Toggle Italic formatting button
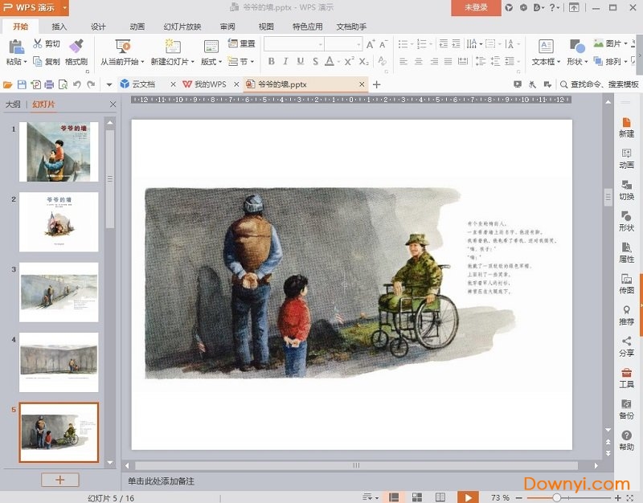 (x=286, y=62)
